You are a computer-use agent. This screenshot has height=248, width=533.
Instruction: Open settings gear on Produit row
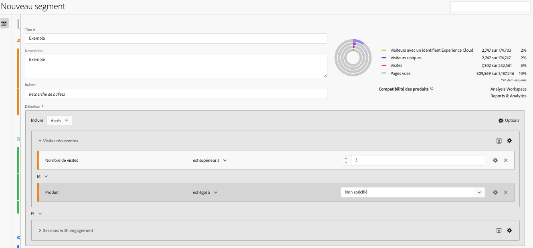point(495,192)
